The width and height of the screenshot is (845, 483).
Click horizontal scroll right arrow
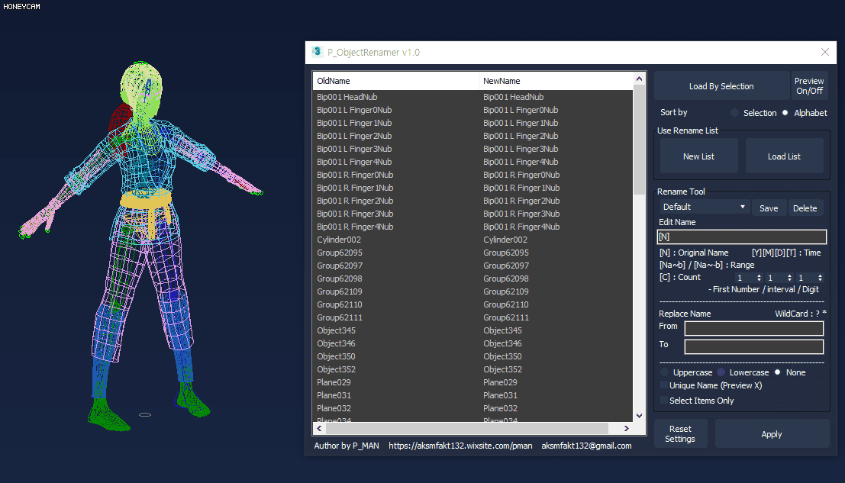pyautogui.click(x=626, y=428)
